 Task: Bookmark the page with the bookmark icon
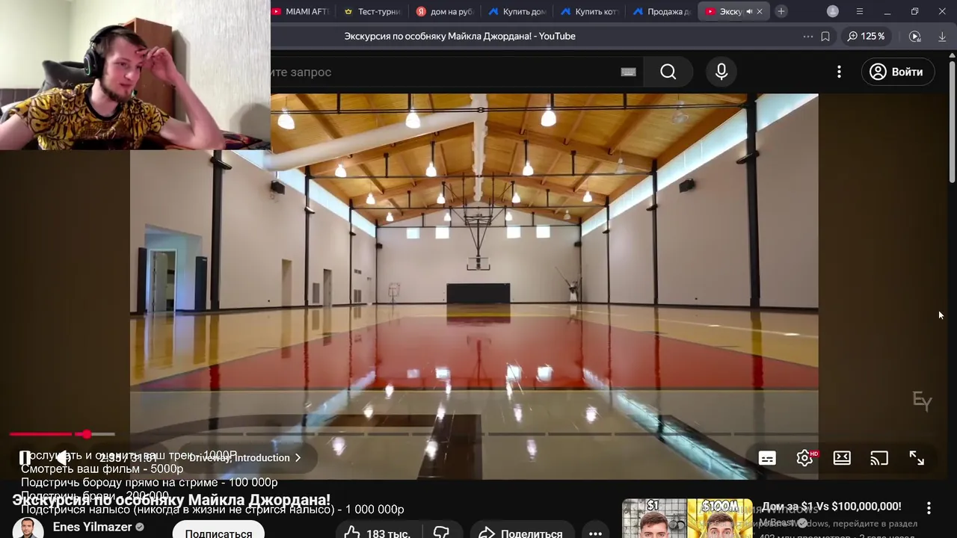(x=825, y=36)
